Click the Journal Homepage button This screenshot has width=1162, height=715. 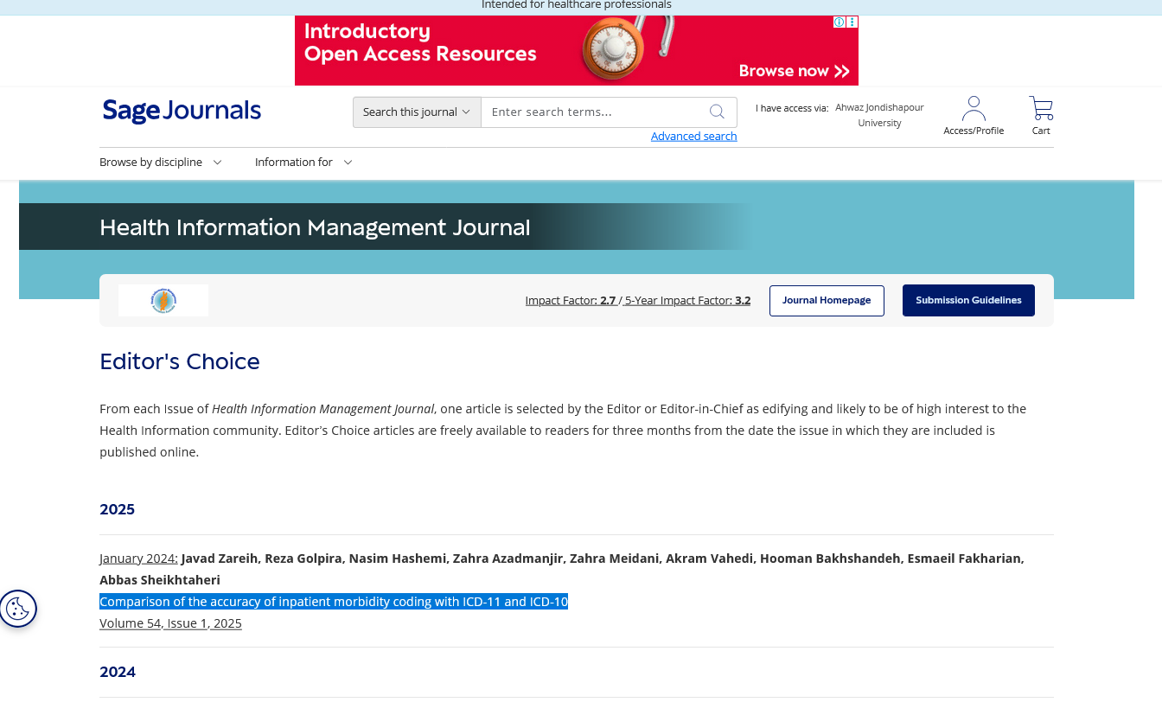tap(827, 301)
